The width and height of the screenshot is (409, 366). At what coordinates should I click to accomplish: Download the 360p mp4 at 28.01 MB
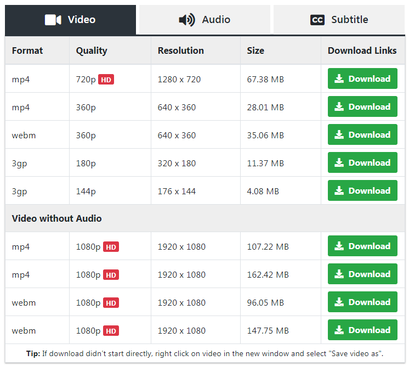point(362,107)
